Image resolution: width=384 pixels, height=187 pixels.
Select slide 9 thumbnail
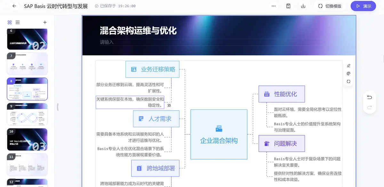pos(28,114)
